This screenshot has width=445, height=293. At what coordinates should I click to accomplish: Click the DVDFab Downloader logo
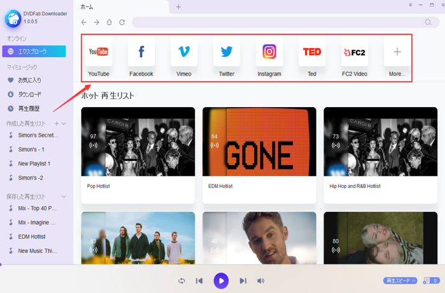[x=13, y=18]
